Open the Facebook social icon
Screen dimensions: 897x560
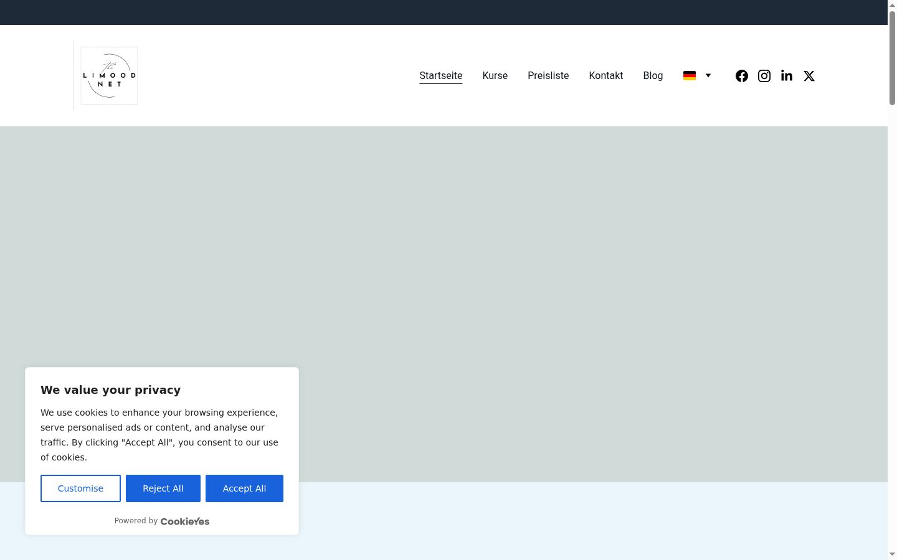coord(741,76)
